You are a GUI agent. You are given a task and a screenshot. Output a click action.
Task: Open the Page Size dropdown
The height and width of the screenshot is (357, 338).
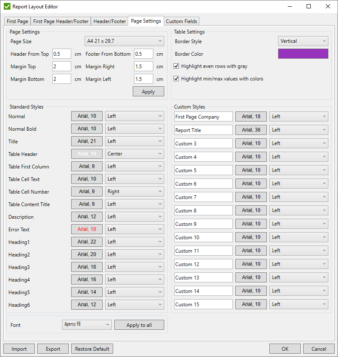(124, 41)
